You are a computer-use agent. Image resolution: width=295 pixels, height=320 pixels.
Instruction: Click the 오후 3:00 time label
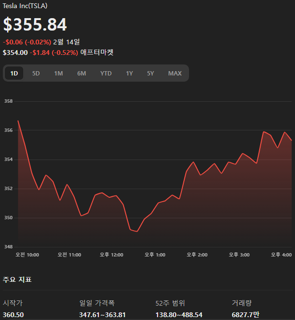pyautogui.click(x=239, y=255)
